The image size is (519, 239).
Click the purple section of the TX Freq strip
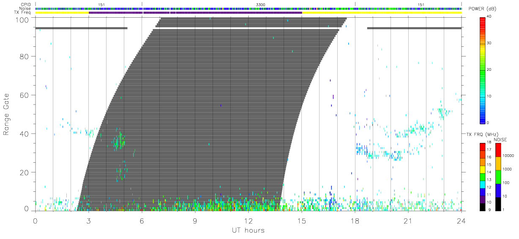195,13
